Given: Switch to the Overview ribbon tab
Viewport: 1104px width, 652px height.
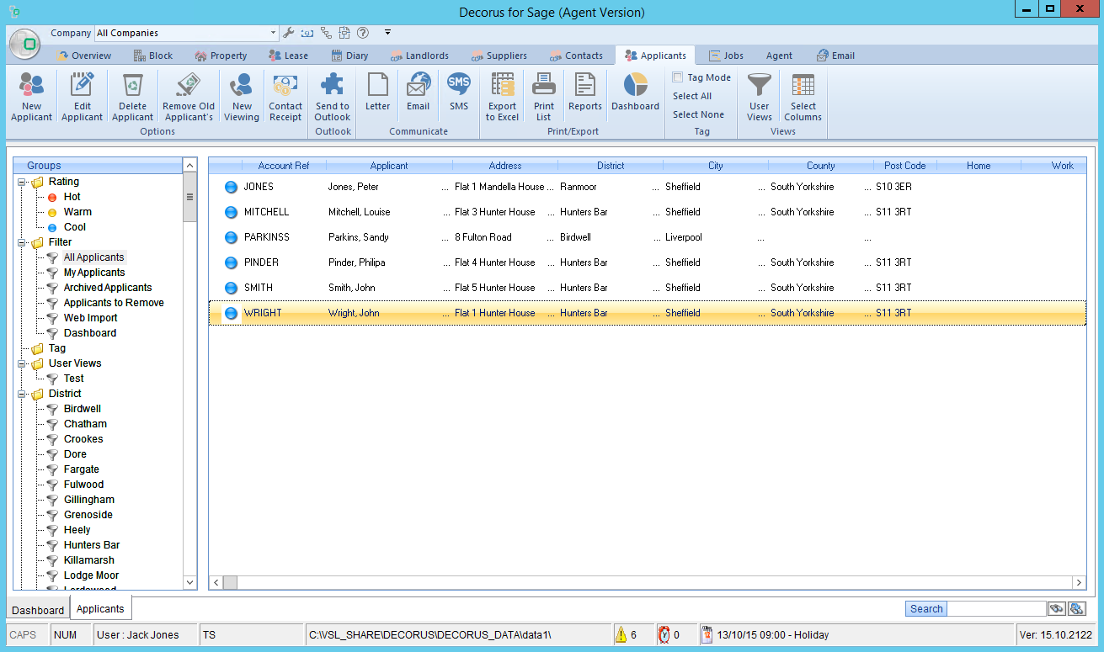Looking at the screenshot, I should tap(84, 56).
